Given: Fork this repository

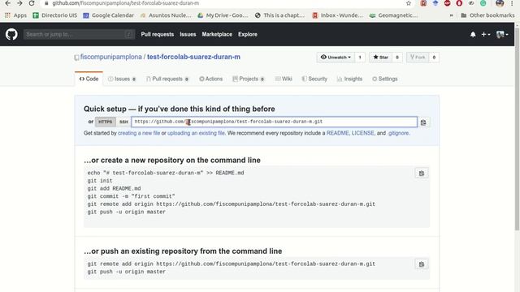Looking at the screenshot, I should [x=418, y=58].
